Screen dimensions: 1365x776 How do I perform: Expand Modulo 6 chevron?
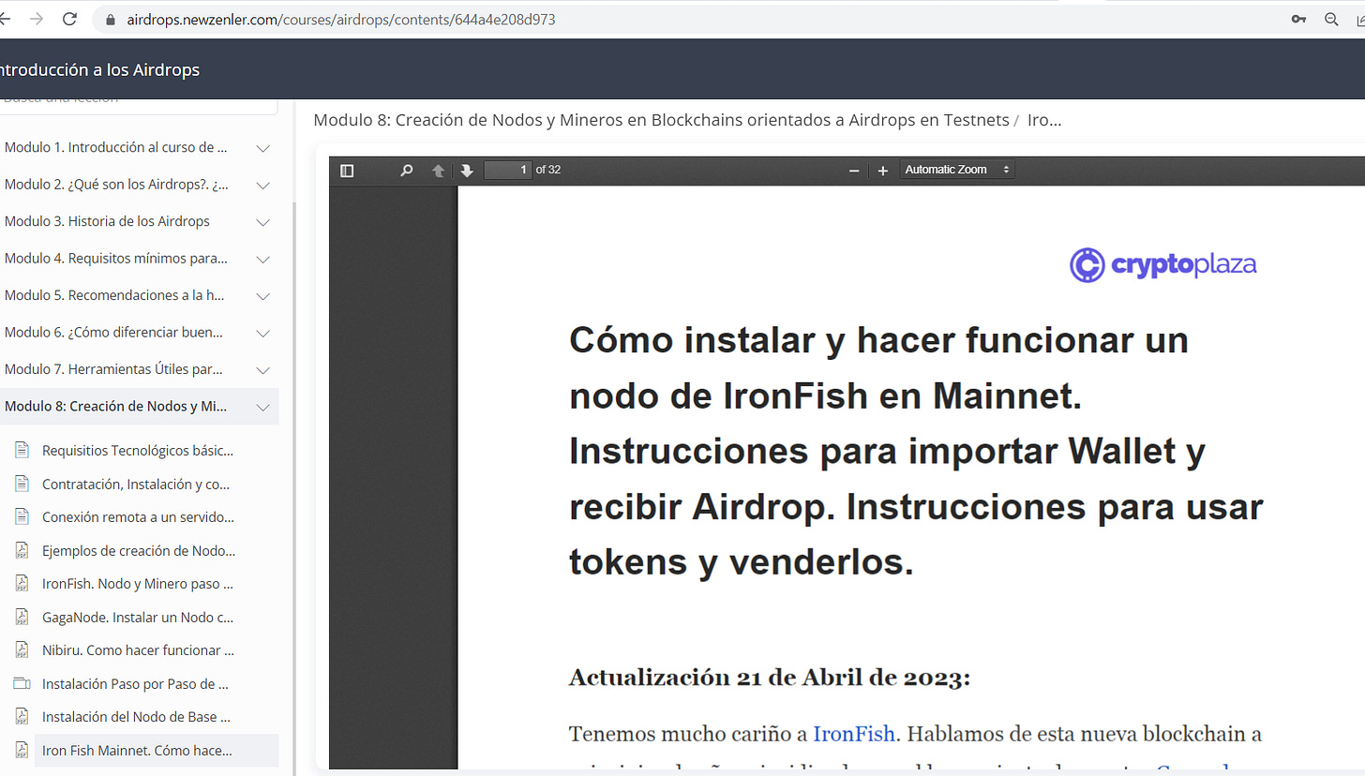coord(263,333)
